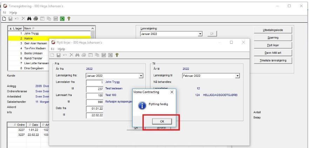
Task: Click the help icon in Flytt linjer toolbar
Action: (x=117, y=55)
